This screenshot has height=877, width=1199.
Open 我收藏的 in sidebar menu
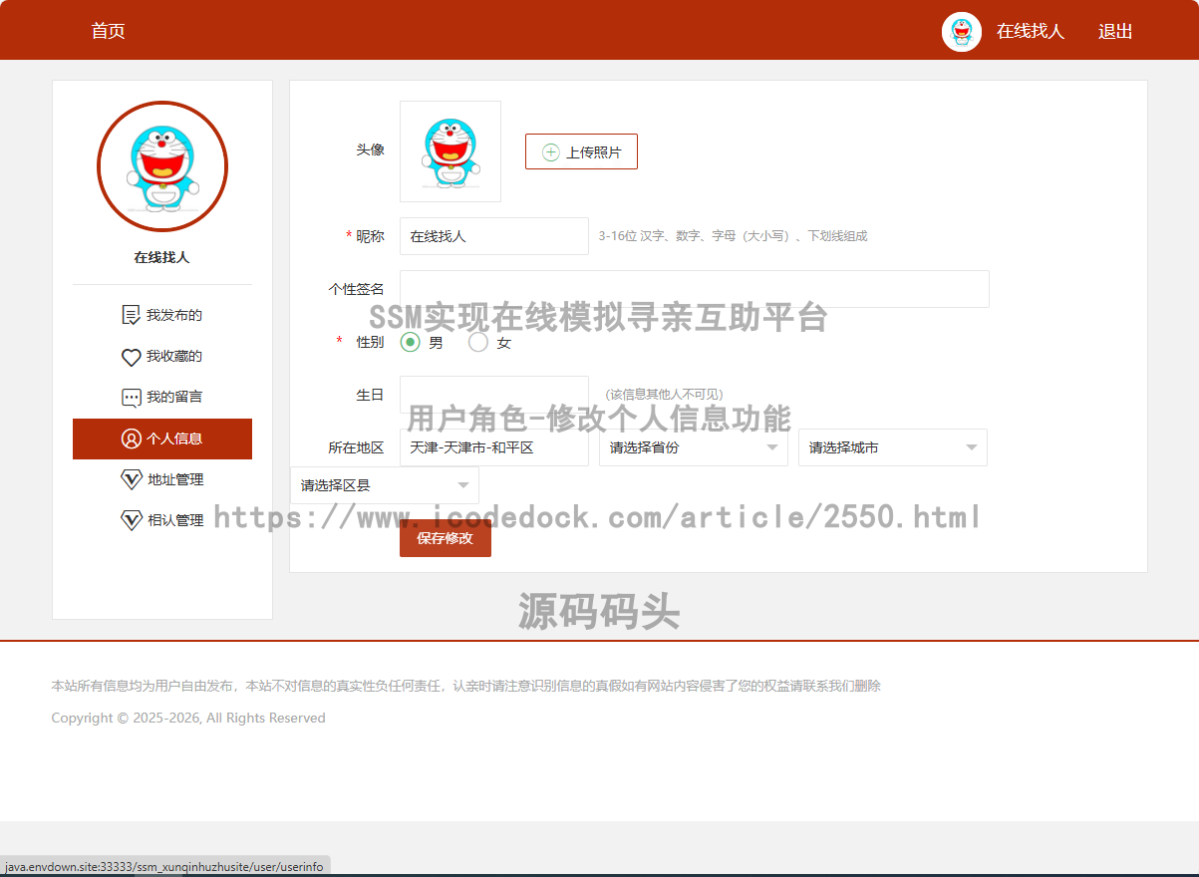(x=162, y=357)
